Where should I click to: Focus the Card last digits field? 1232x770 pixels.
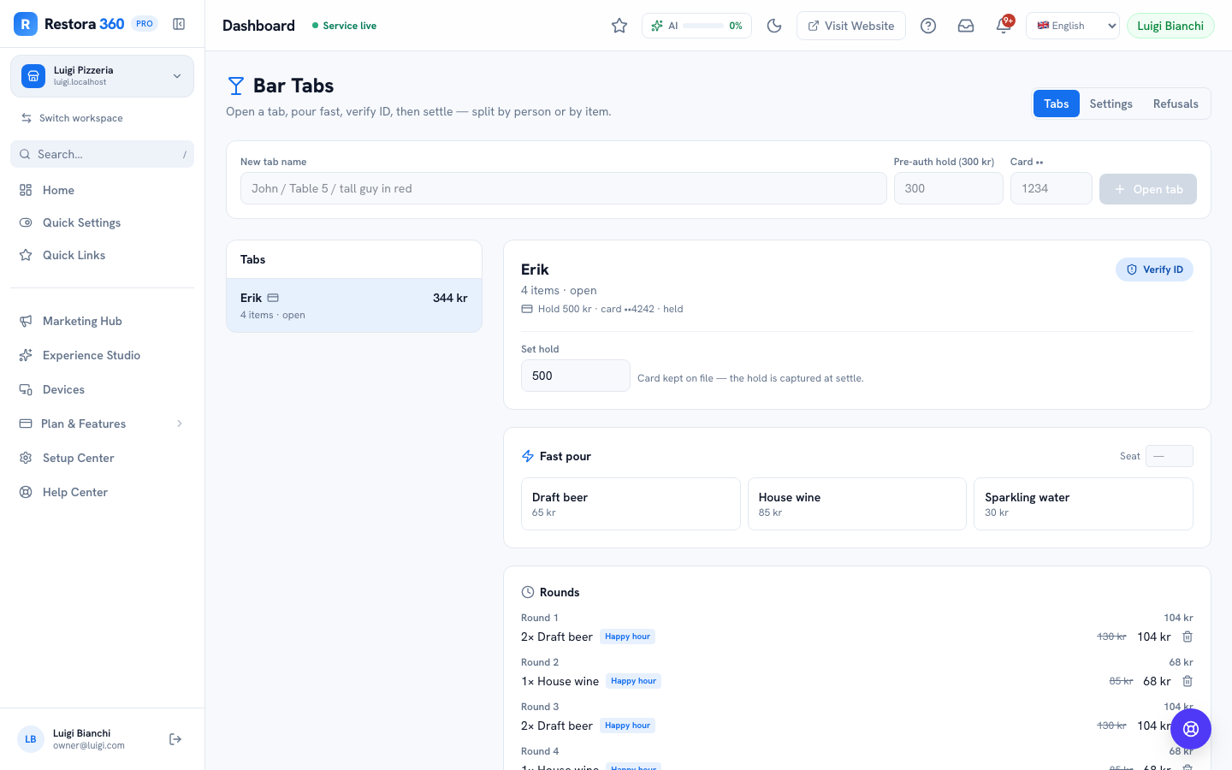click(x=1051, y=188)
